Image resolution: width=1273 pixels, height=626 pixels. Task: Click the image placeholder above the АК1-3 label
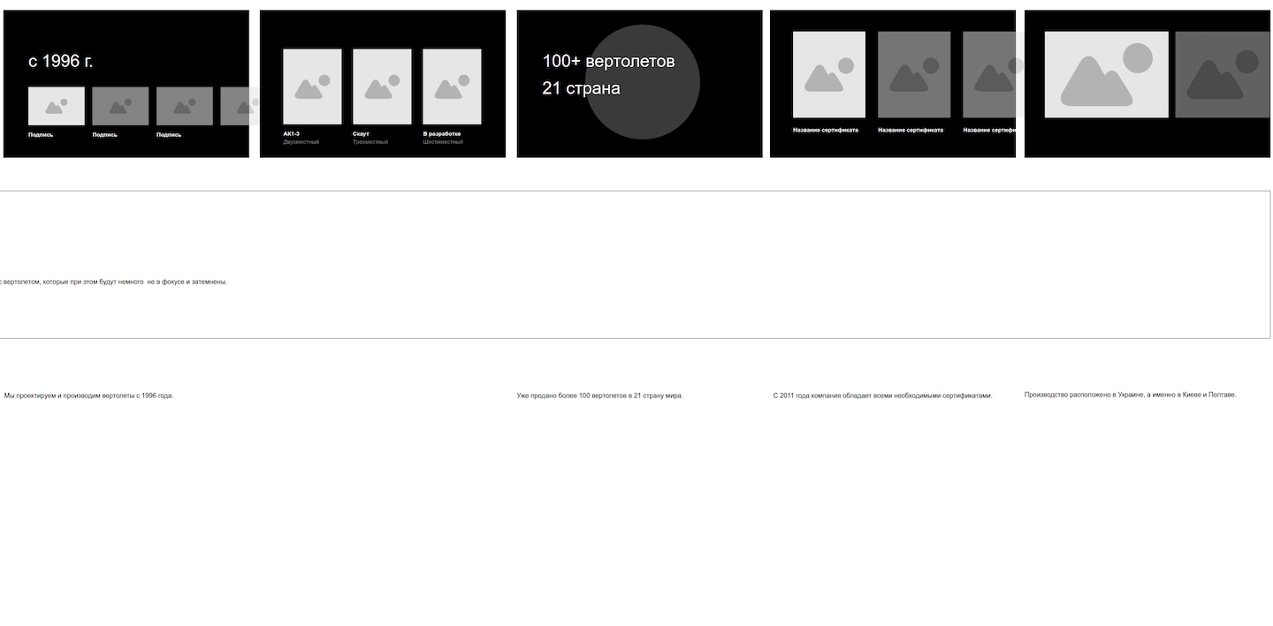[312, 87]
